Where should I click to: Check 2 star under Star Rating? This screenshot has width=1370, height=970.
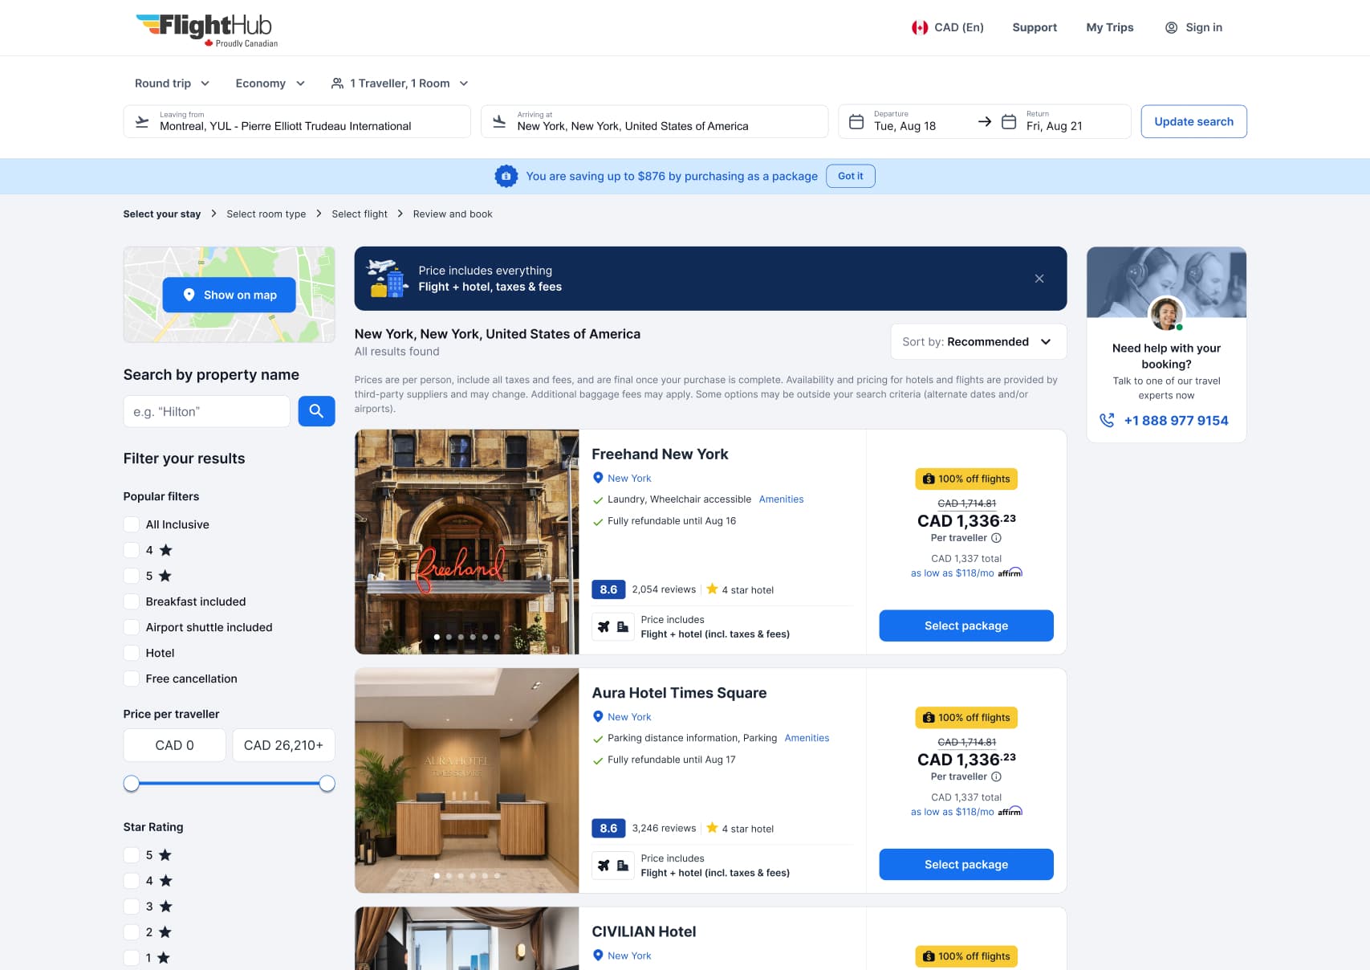[132, 932]
